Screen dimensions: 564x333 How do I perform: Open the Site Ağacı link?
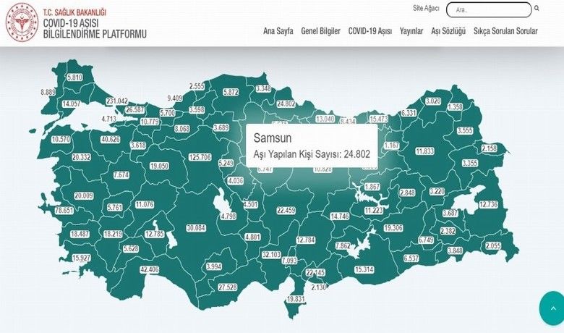click(x=426, y=8)
